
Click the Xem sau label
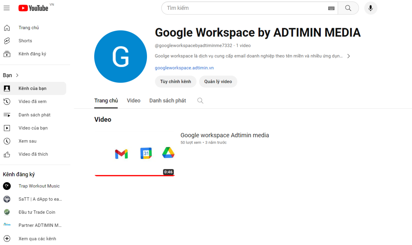click(28, 141)
